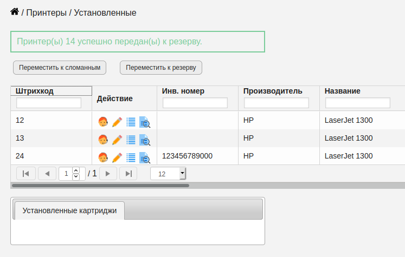The height and width of the screenshot is (257, 405).
Task: Open list icon for printer 13
Action: pos(131,140)
